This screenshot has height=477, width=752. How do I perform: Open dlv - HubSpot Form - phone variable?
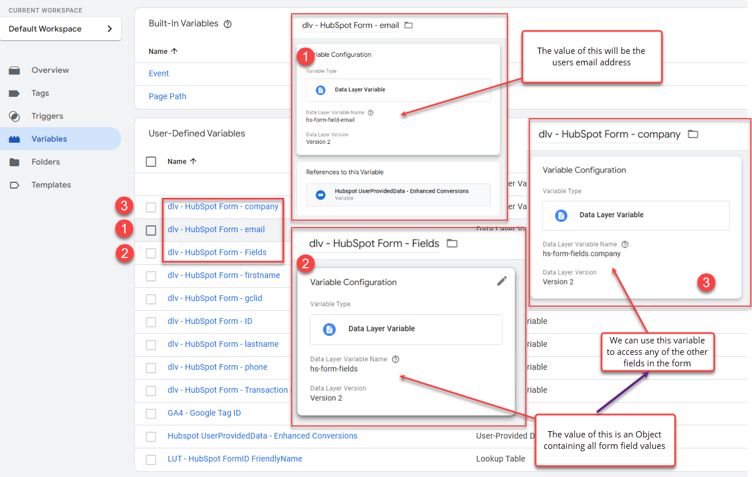pos(218,367)
